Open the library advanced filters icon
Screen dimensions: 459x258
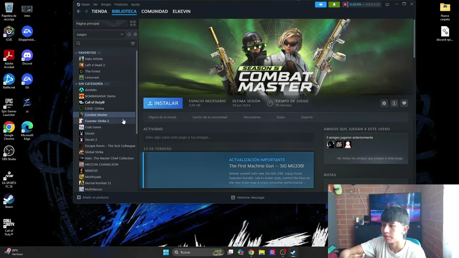coord(133,43)
